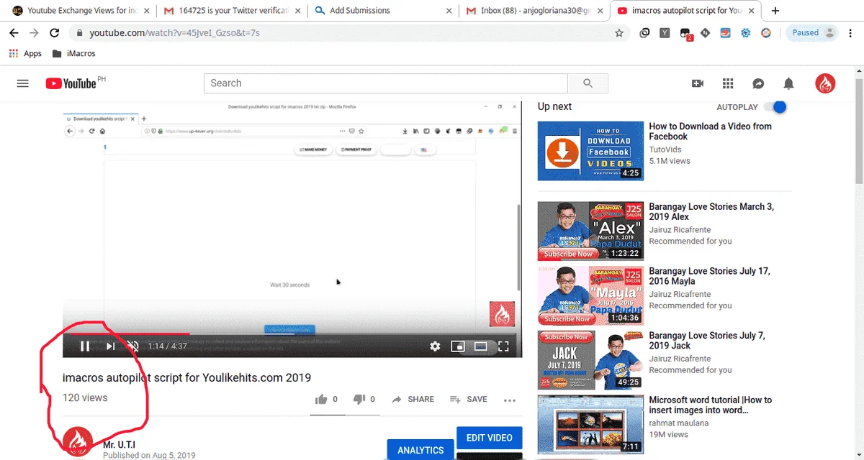864x460 pixels.
Task: Open the YouTube guide hamburger menu
Action: point(22,83)
